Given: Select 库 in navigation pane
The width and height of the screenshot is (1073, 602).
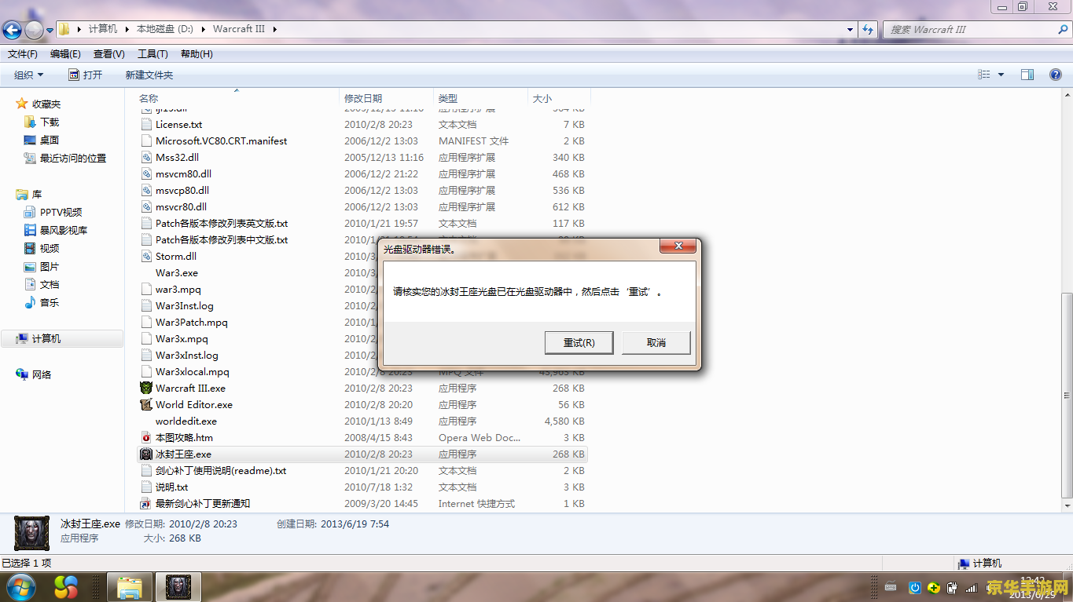Looking at the screenshot, I should pyautogui.click(x=37, y=194).
